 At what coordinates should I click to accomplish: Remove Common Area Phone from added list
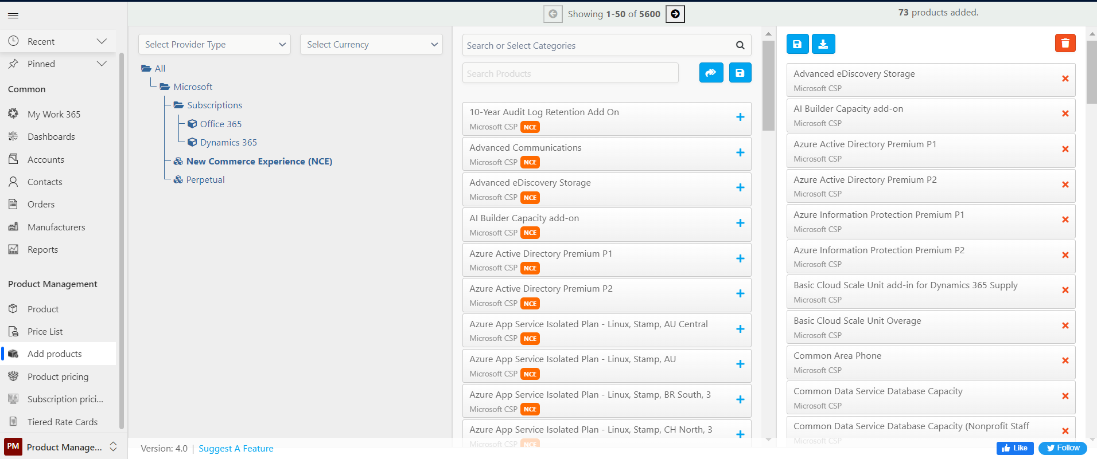pos(1065,360)
